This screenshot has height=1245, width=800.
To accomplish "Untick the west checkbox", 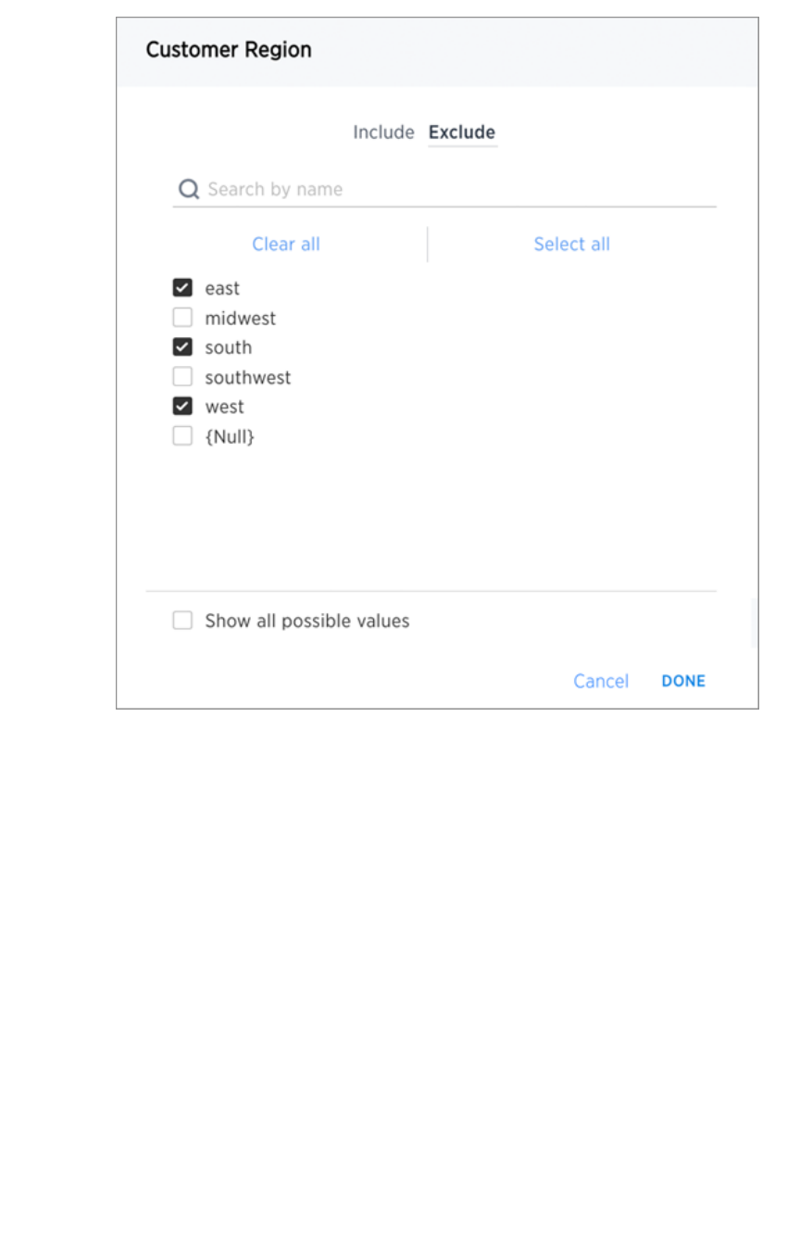I will (x=182, y=407).
